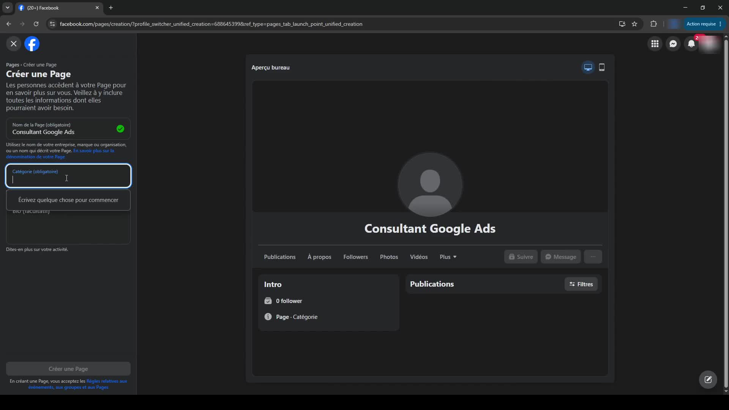Click the Facebook logo
This screenshot has width=729, height=410.
point(32,44)
